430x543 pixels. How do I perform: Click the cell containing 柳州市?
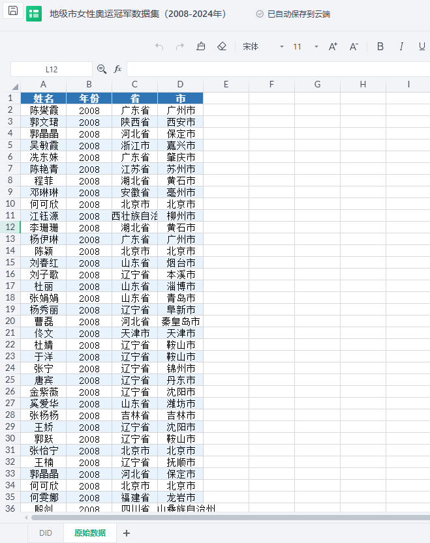[180, 216]
